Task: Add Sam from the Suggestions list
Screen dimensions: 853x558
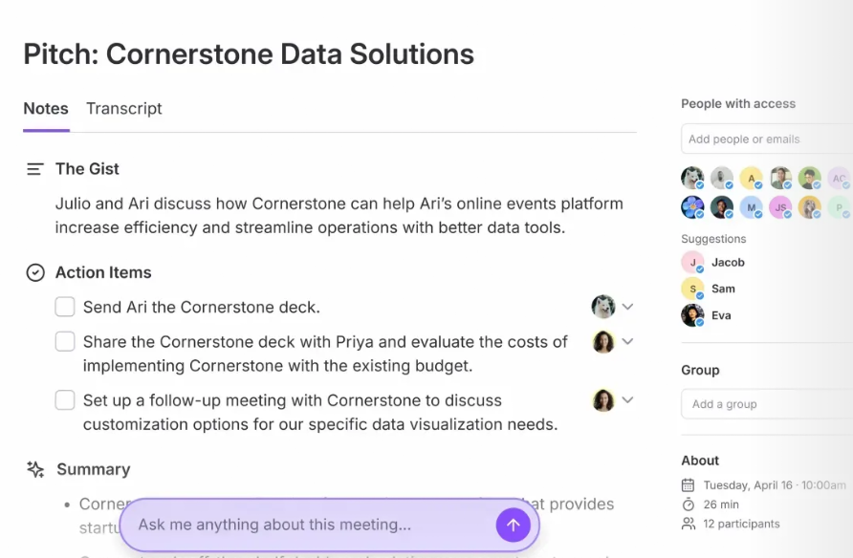Action: (x=724, y=288)
